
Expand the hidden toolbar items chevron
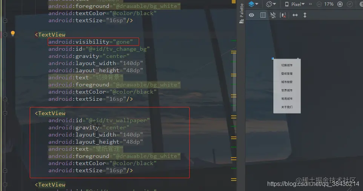pyautogui.click(x=311, y=4)
